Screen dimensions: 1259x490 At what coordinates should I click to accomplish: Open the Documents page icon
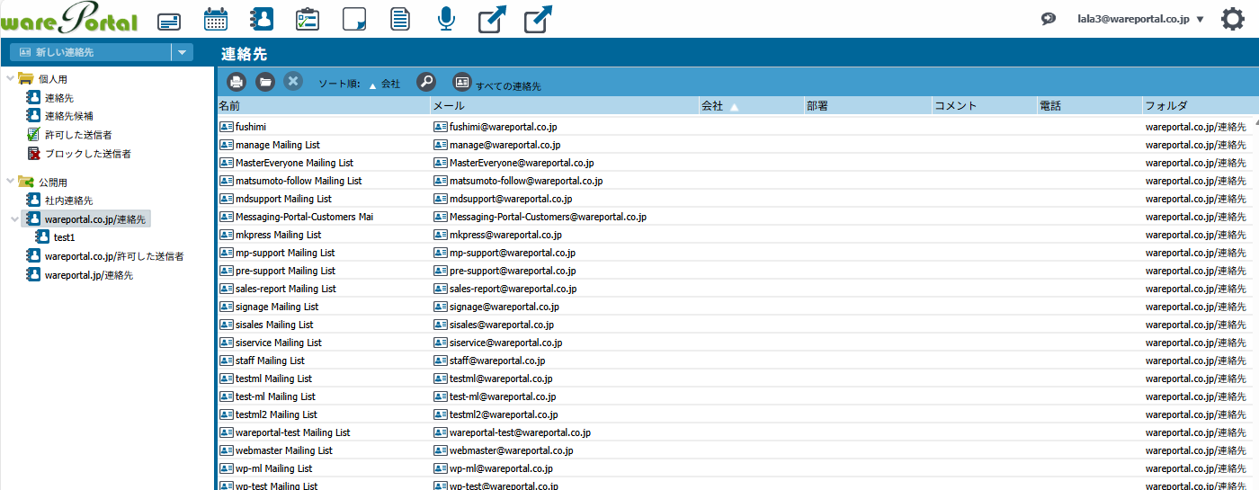(x=400, y=19)
